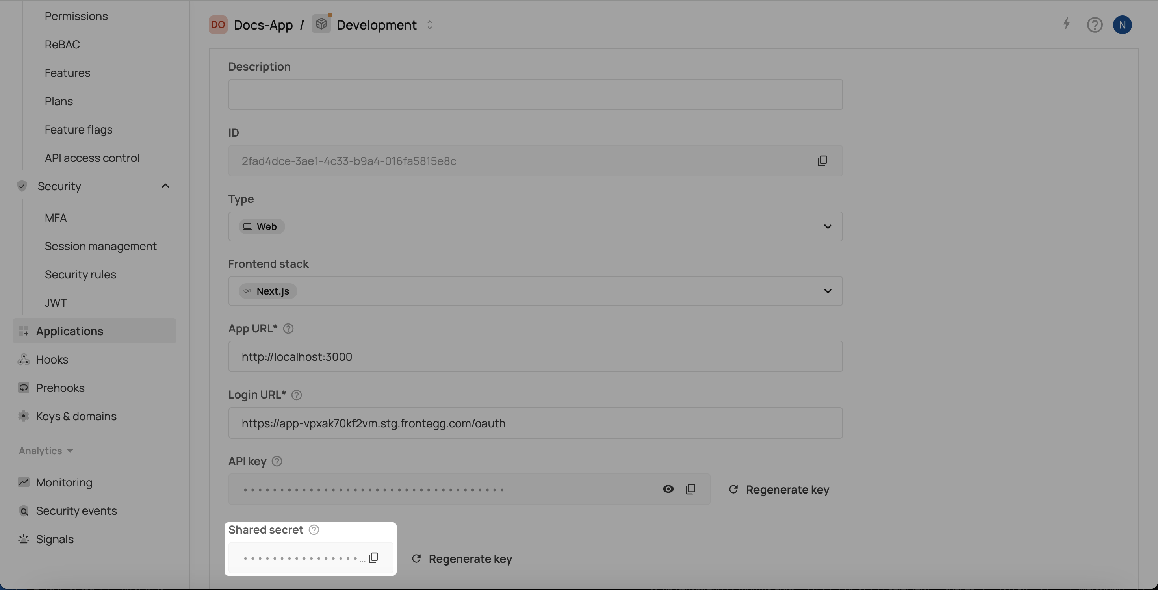The image size is (1158, 590).
Task: Click inside the Description text field
Action: [x=534, y=95]
